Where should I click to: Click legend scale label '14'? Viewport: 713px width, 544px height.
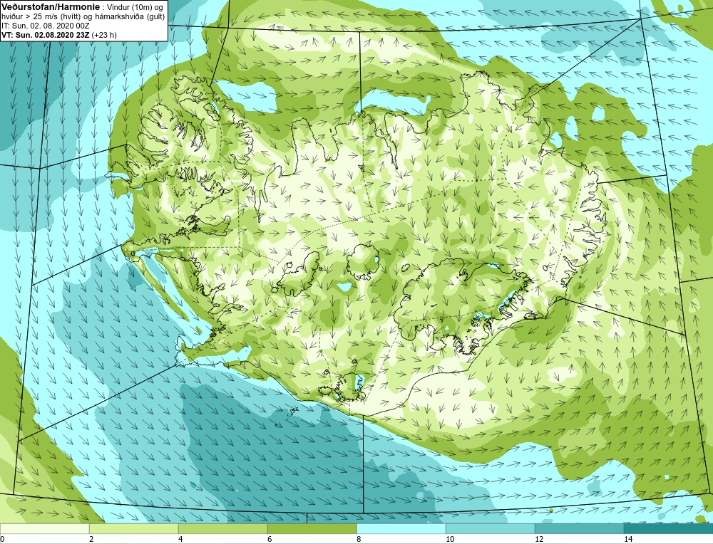coord(628,539)
